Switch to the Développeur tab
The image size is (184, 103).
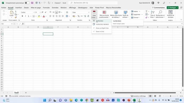click(83, 8)
